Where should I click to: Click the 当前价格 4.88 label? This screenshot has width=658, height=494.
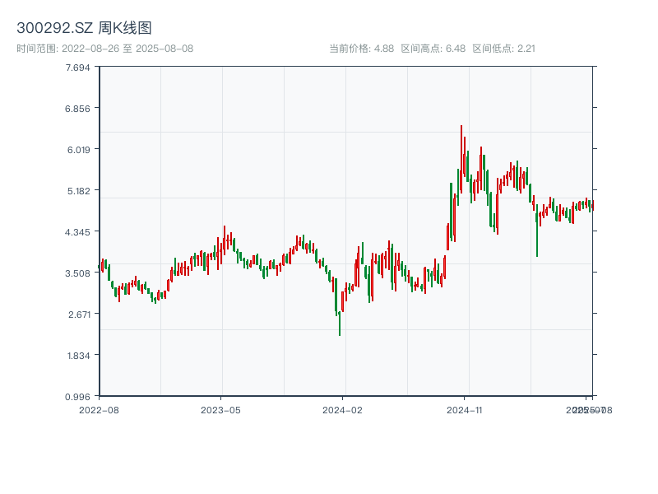(361, 49)
